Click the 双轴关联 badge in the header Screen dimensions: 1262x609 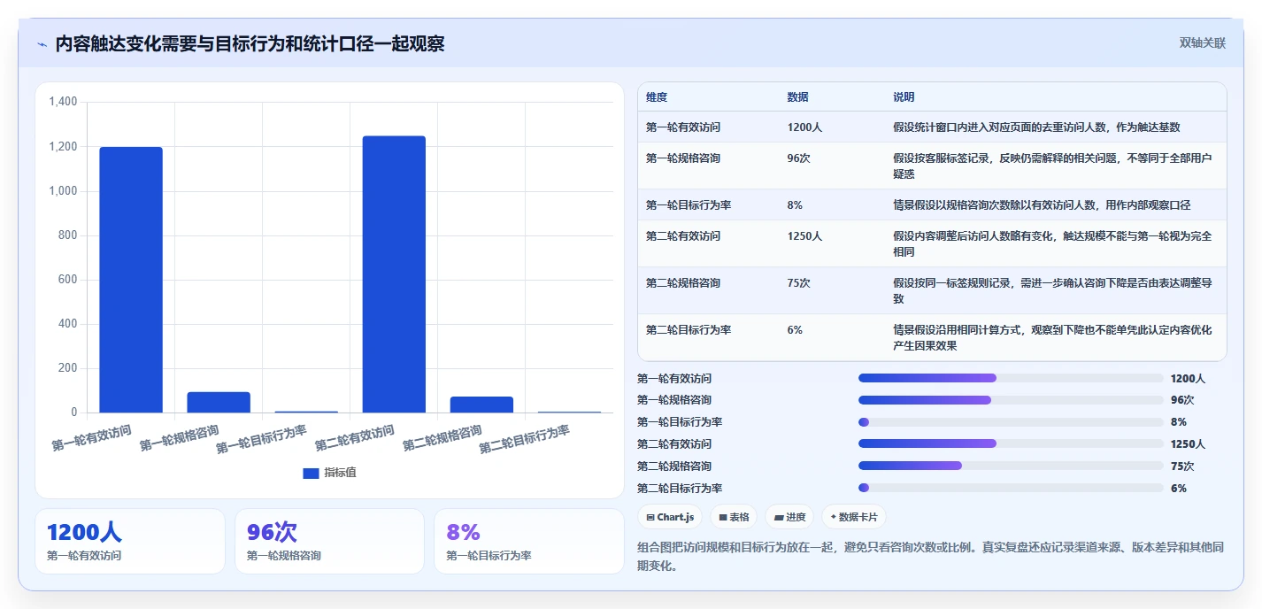1202,43
